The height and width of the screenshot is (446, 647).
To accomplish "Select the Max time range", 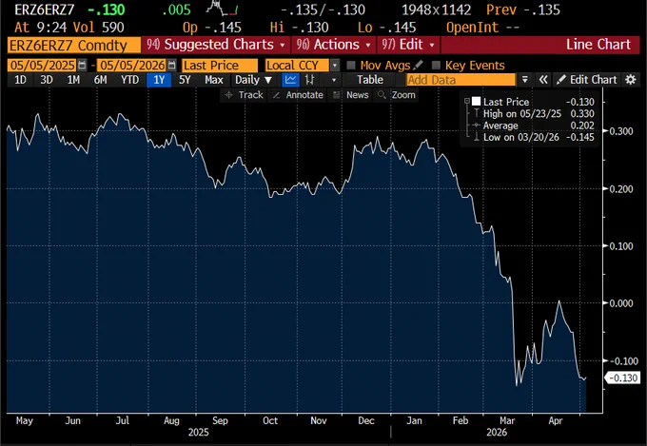I will tap(214, 80).
